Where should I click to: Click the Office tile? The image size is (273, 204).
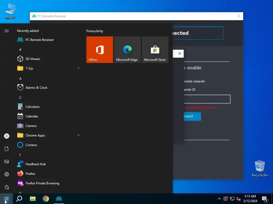coord(100,50)
